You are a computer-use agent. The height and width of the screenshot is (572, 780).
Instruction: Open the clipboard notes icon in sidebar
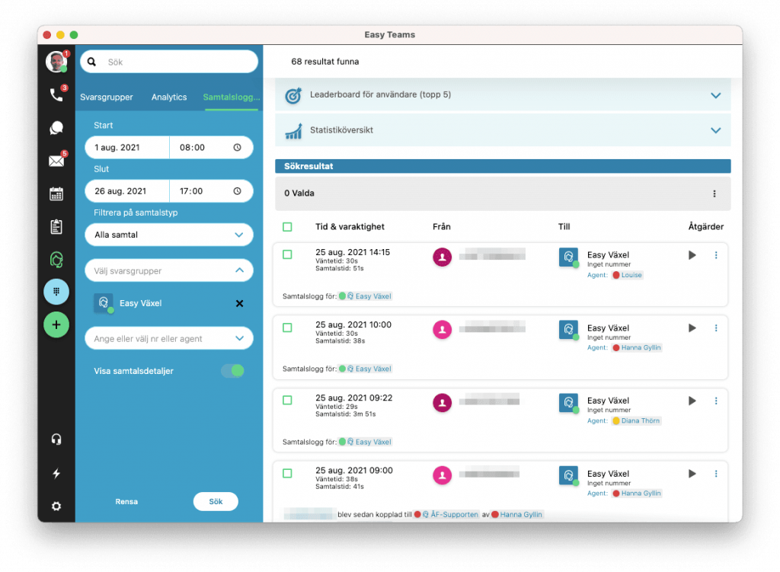click(56, 226)
